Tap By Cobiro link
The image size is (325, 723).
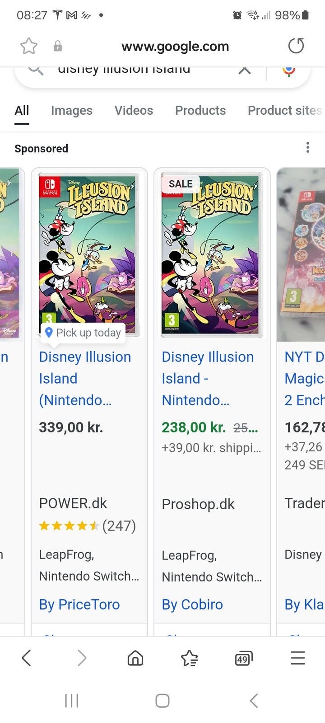[x=192, y=604]
